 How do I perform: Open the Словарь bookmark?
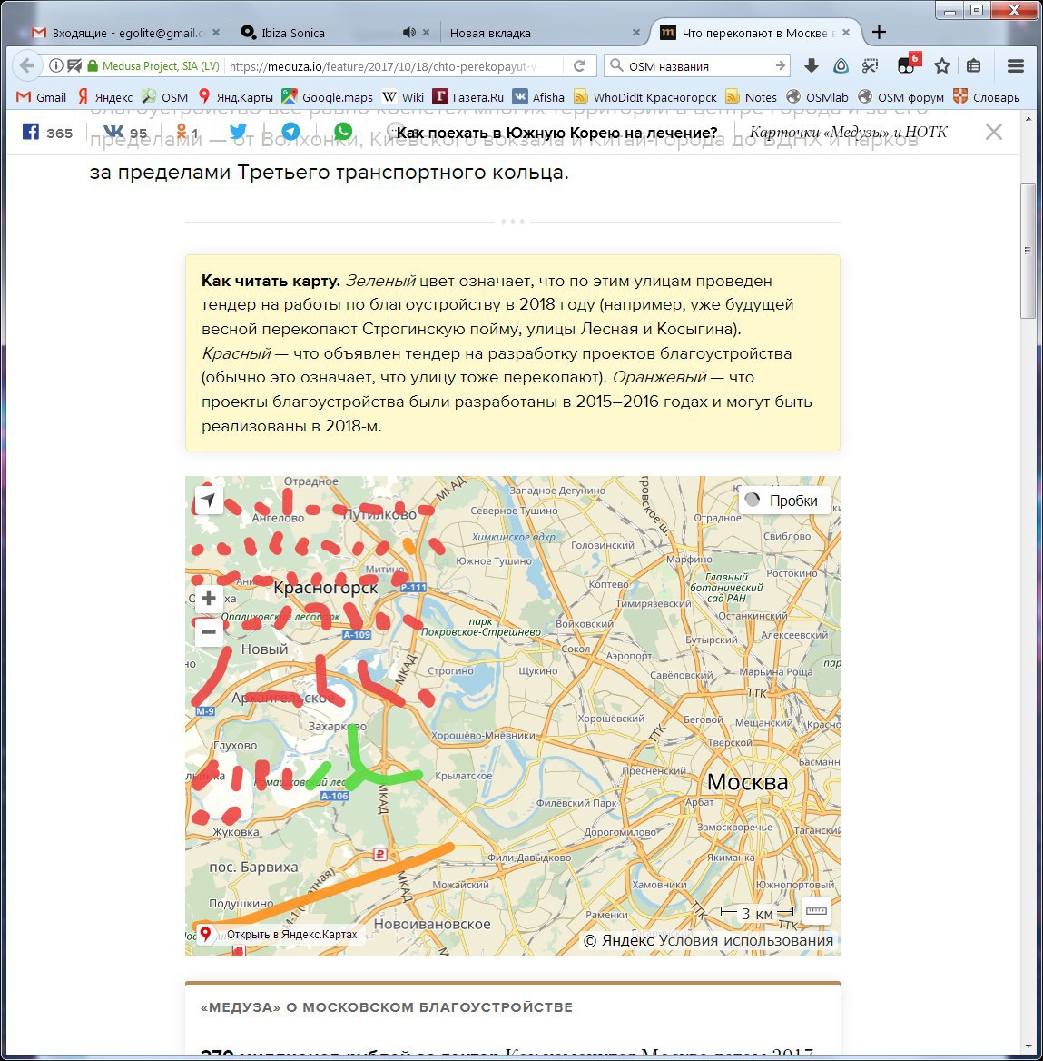coord(986,97)
